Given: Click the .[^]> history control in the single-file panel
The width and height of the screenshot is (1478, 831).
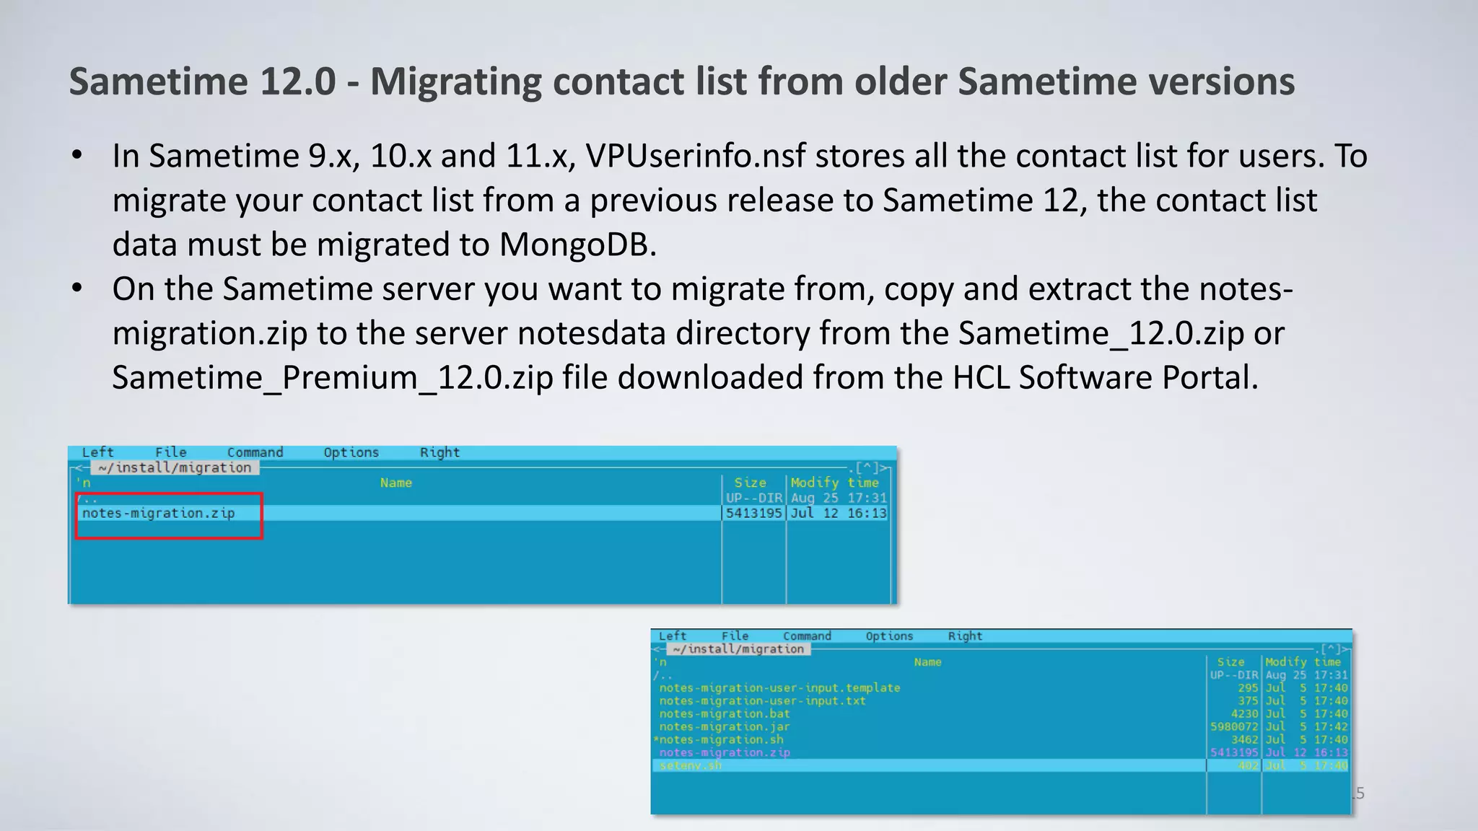Looking at the screenshot, I should click(x=870, y=468).
